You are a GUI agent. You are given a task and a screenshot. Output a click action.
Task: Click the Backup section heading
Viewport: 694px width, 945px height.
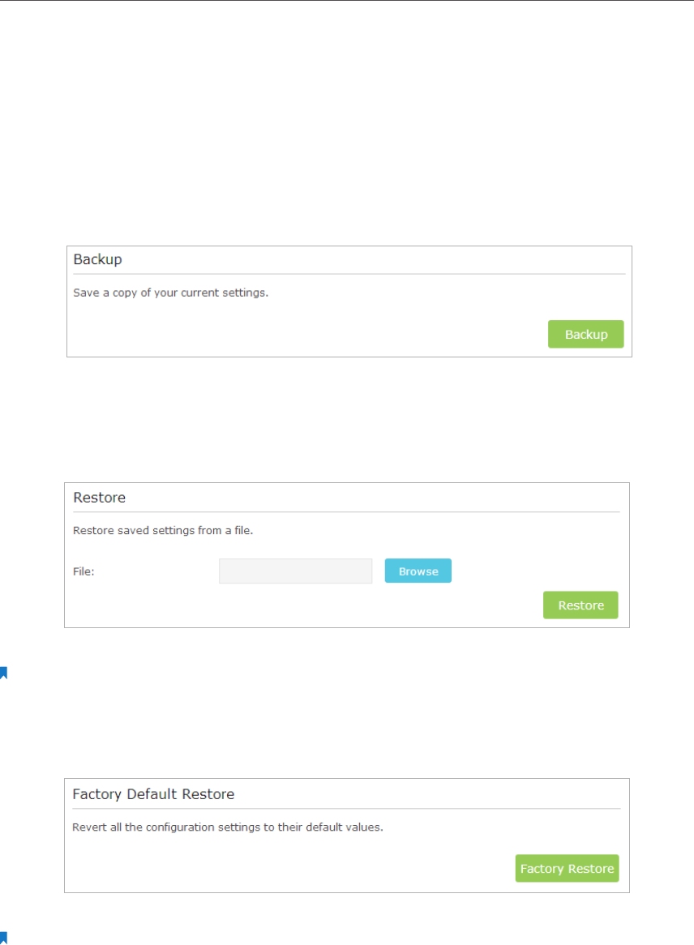tap(97, 259)
